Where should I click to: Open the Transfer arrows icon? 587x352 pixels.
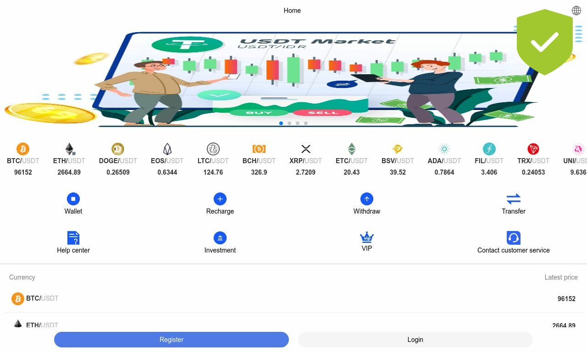tap(514, 199)
